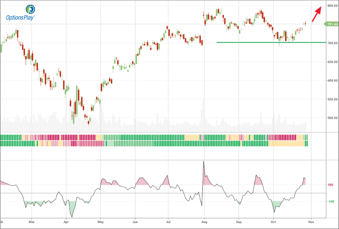Click the last candlestick near the dashed price line

click(305, 24)
